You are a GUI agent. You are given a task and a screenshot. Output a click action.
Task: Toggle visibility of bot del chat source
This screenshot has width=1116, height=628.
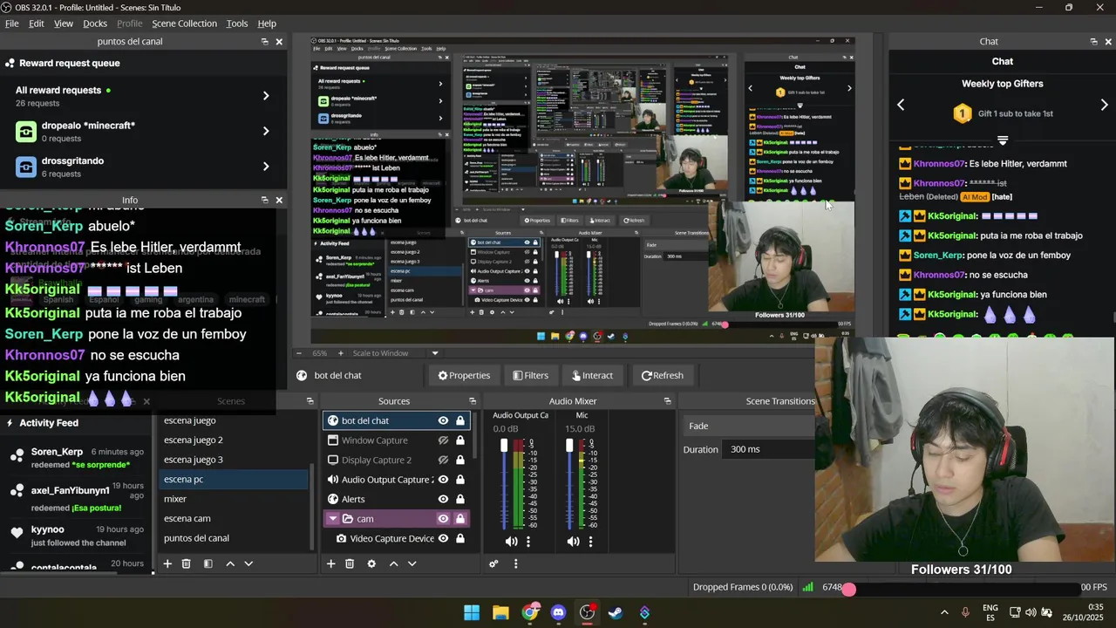tap(443, 421)
